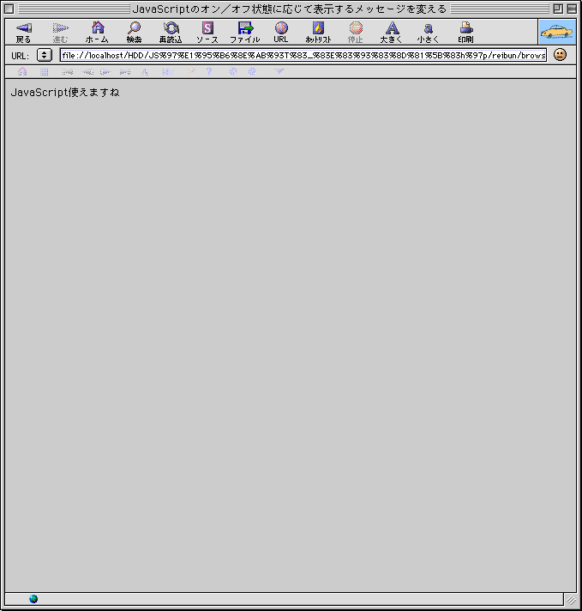Click the yellow car logo icon

(x=557, y=32)
